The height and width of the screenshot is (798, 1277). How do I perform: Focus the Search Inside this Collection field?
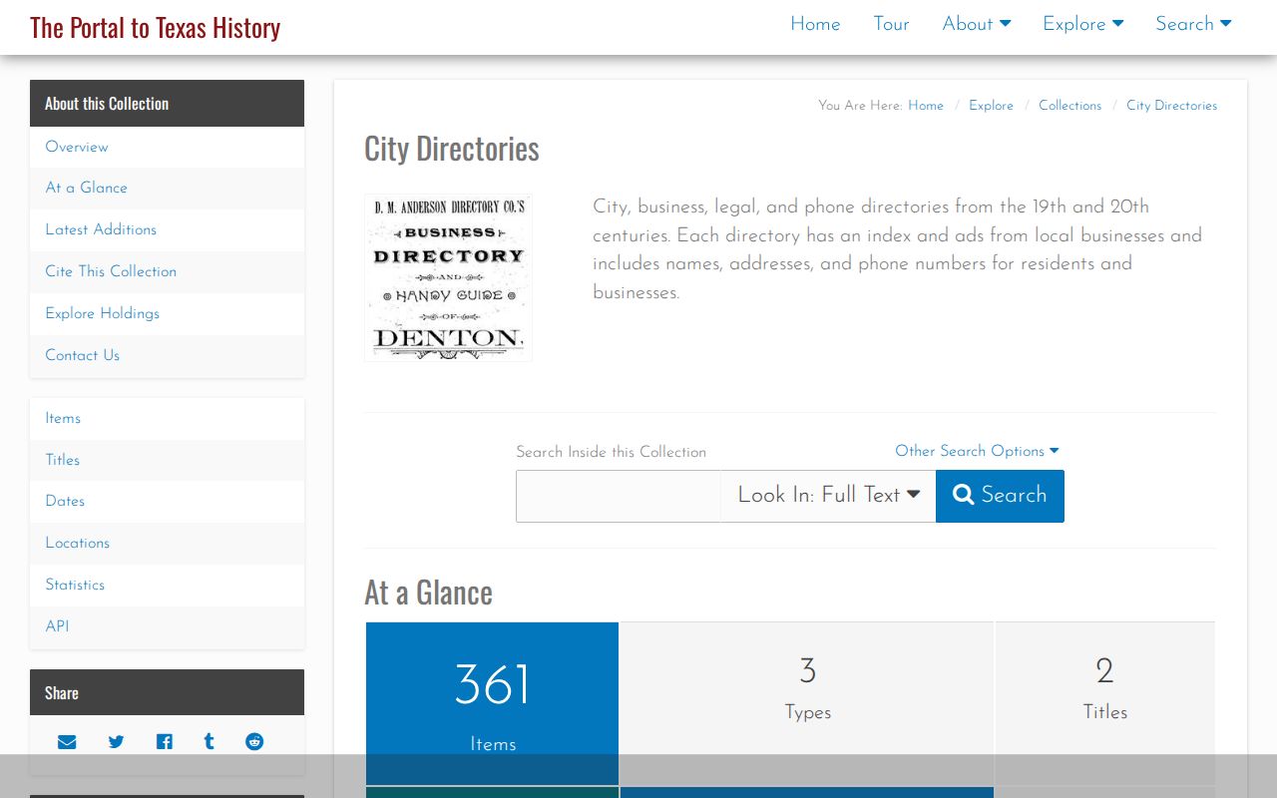tap(619, 496)
